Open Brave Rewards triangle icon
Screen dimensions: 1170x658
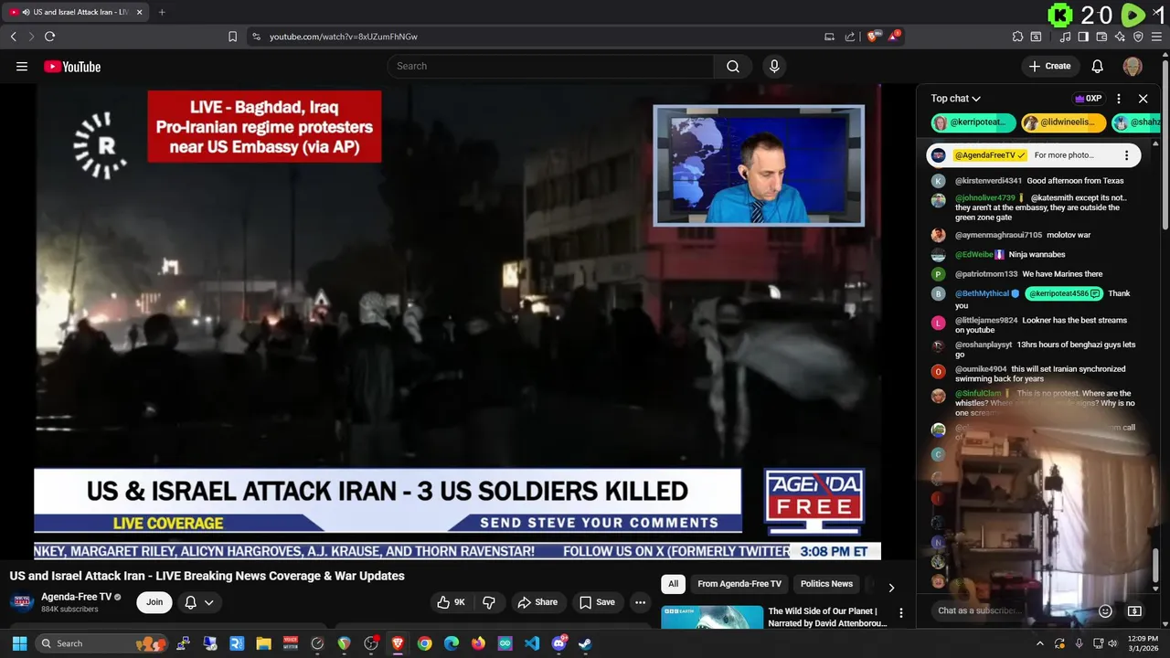click(x=894, y=37)
